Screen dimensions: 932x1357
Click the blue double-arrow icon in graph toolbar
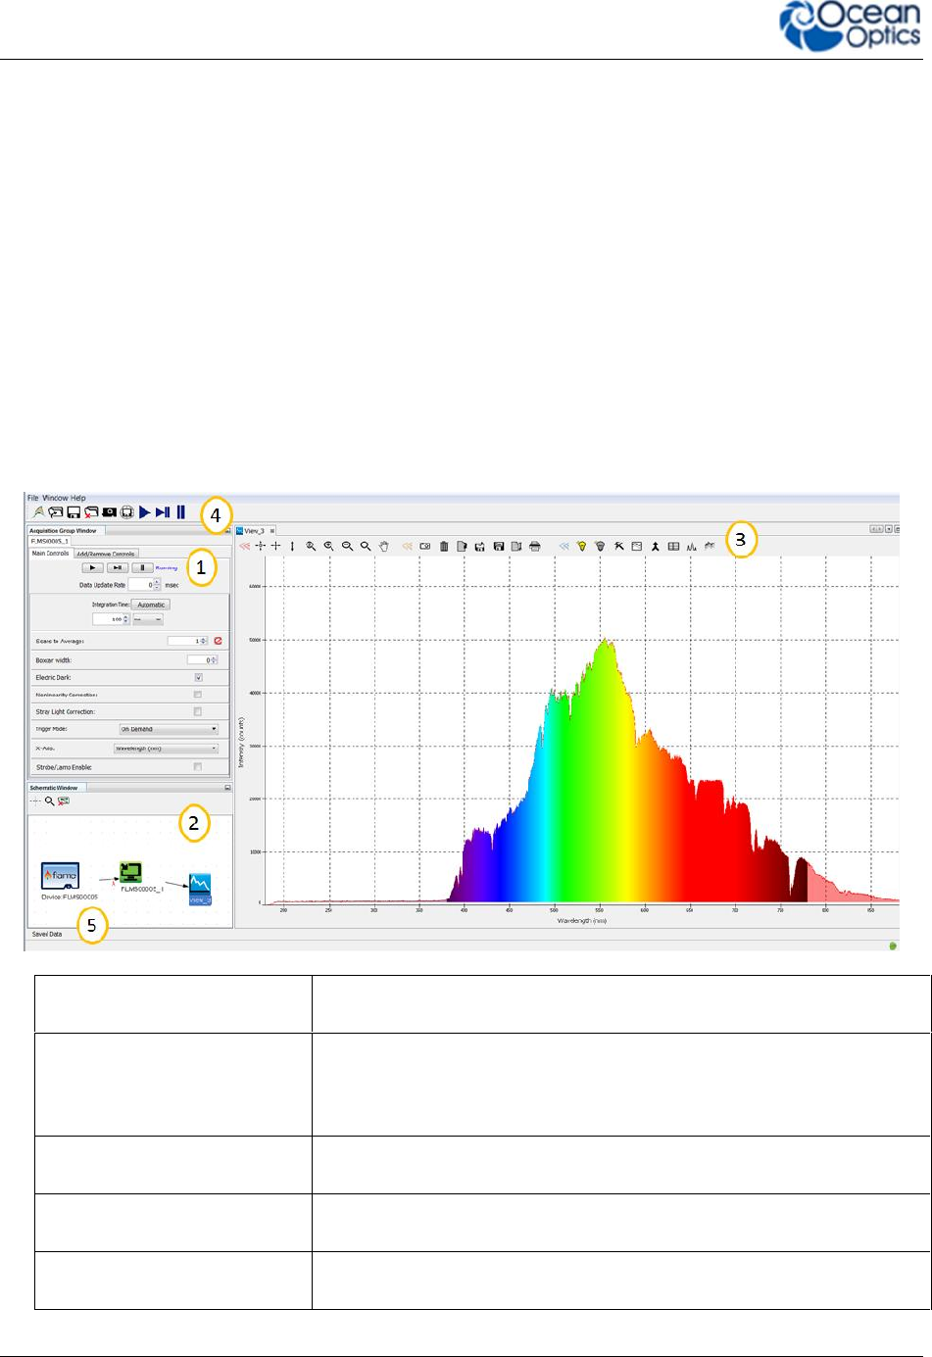[564, 546]
